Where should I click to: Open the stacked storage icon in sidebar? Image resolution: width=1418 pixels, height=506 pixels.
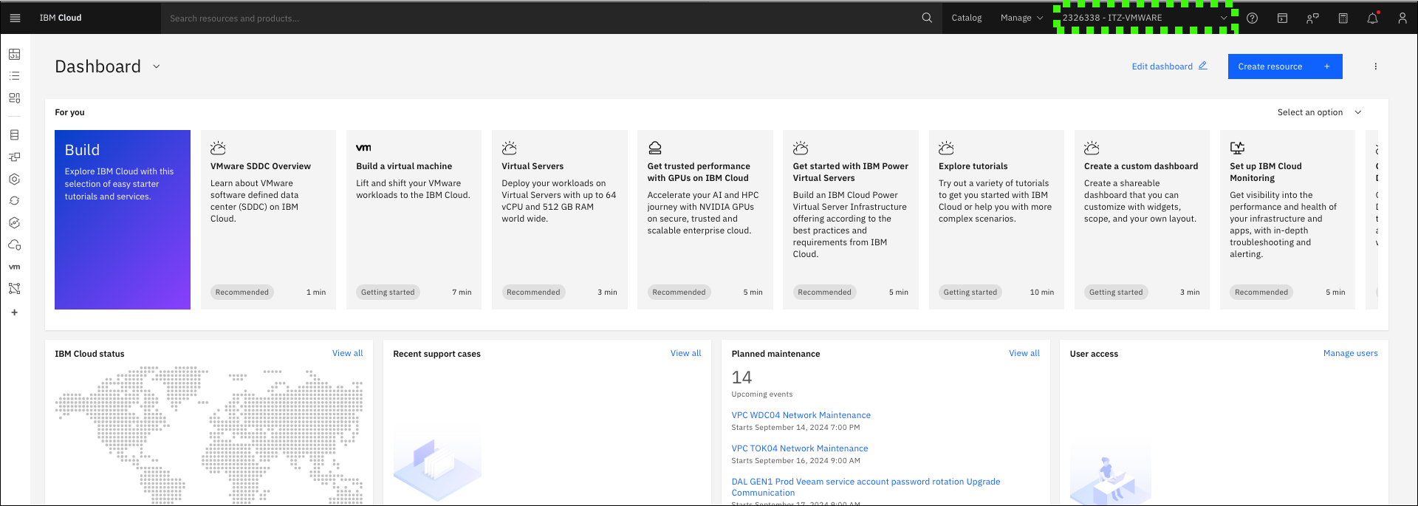pyautogui.click(x=15, y=135)
